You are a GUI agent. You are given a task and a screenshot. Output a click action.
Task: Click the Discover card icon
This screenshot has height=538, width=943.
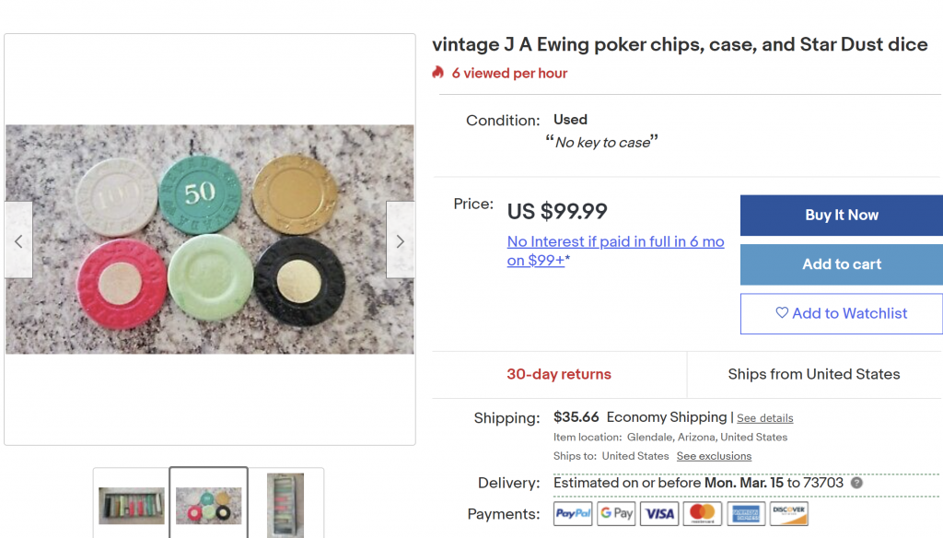[789, 513]
